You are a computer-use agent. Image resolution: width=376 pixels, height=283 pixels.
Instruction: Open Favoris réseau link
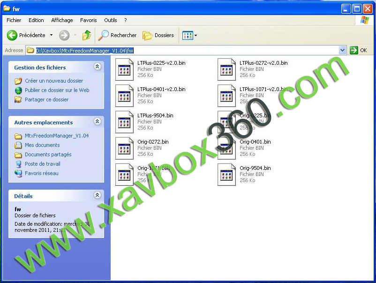(42, 173)
